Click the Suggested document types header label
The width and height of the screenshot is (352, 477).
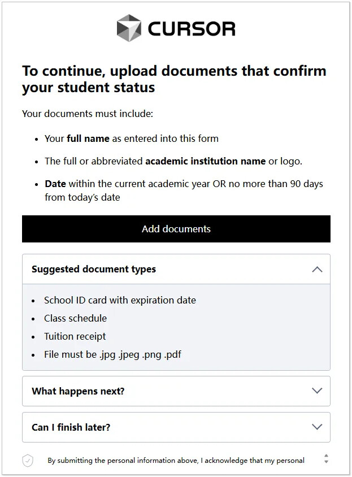pyautogui.click(x=94, y=269)
